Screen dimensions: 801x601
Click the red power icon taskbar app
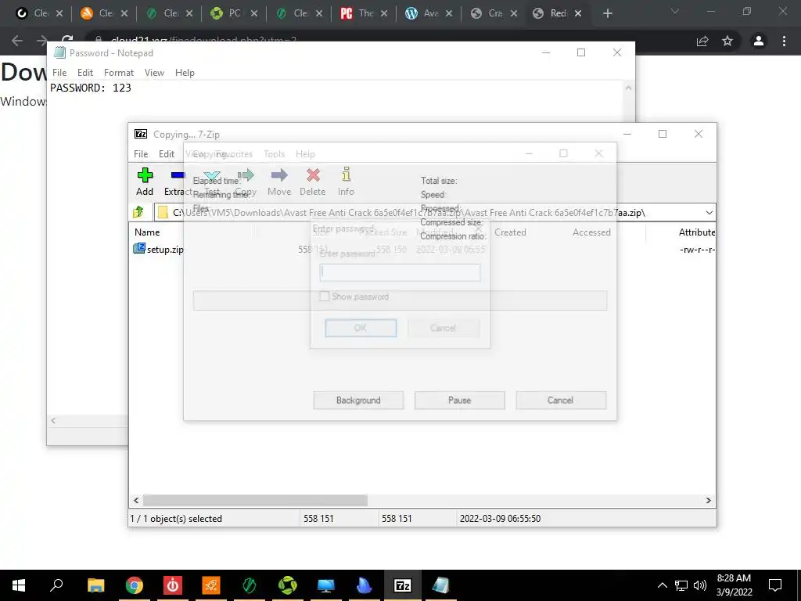click(173, 585)
